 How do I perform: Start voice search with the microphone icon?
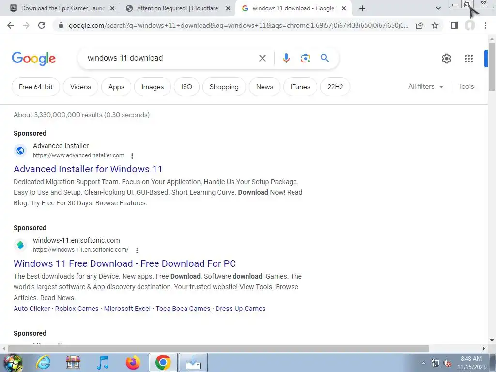tap(286, 58)
